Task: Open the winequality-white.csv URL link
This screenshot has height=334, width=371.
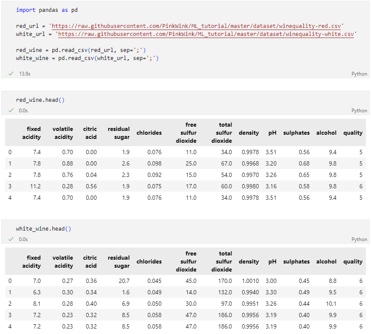Action: pyautogui.click(x=206, y=34)
